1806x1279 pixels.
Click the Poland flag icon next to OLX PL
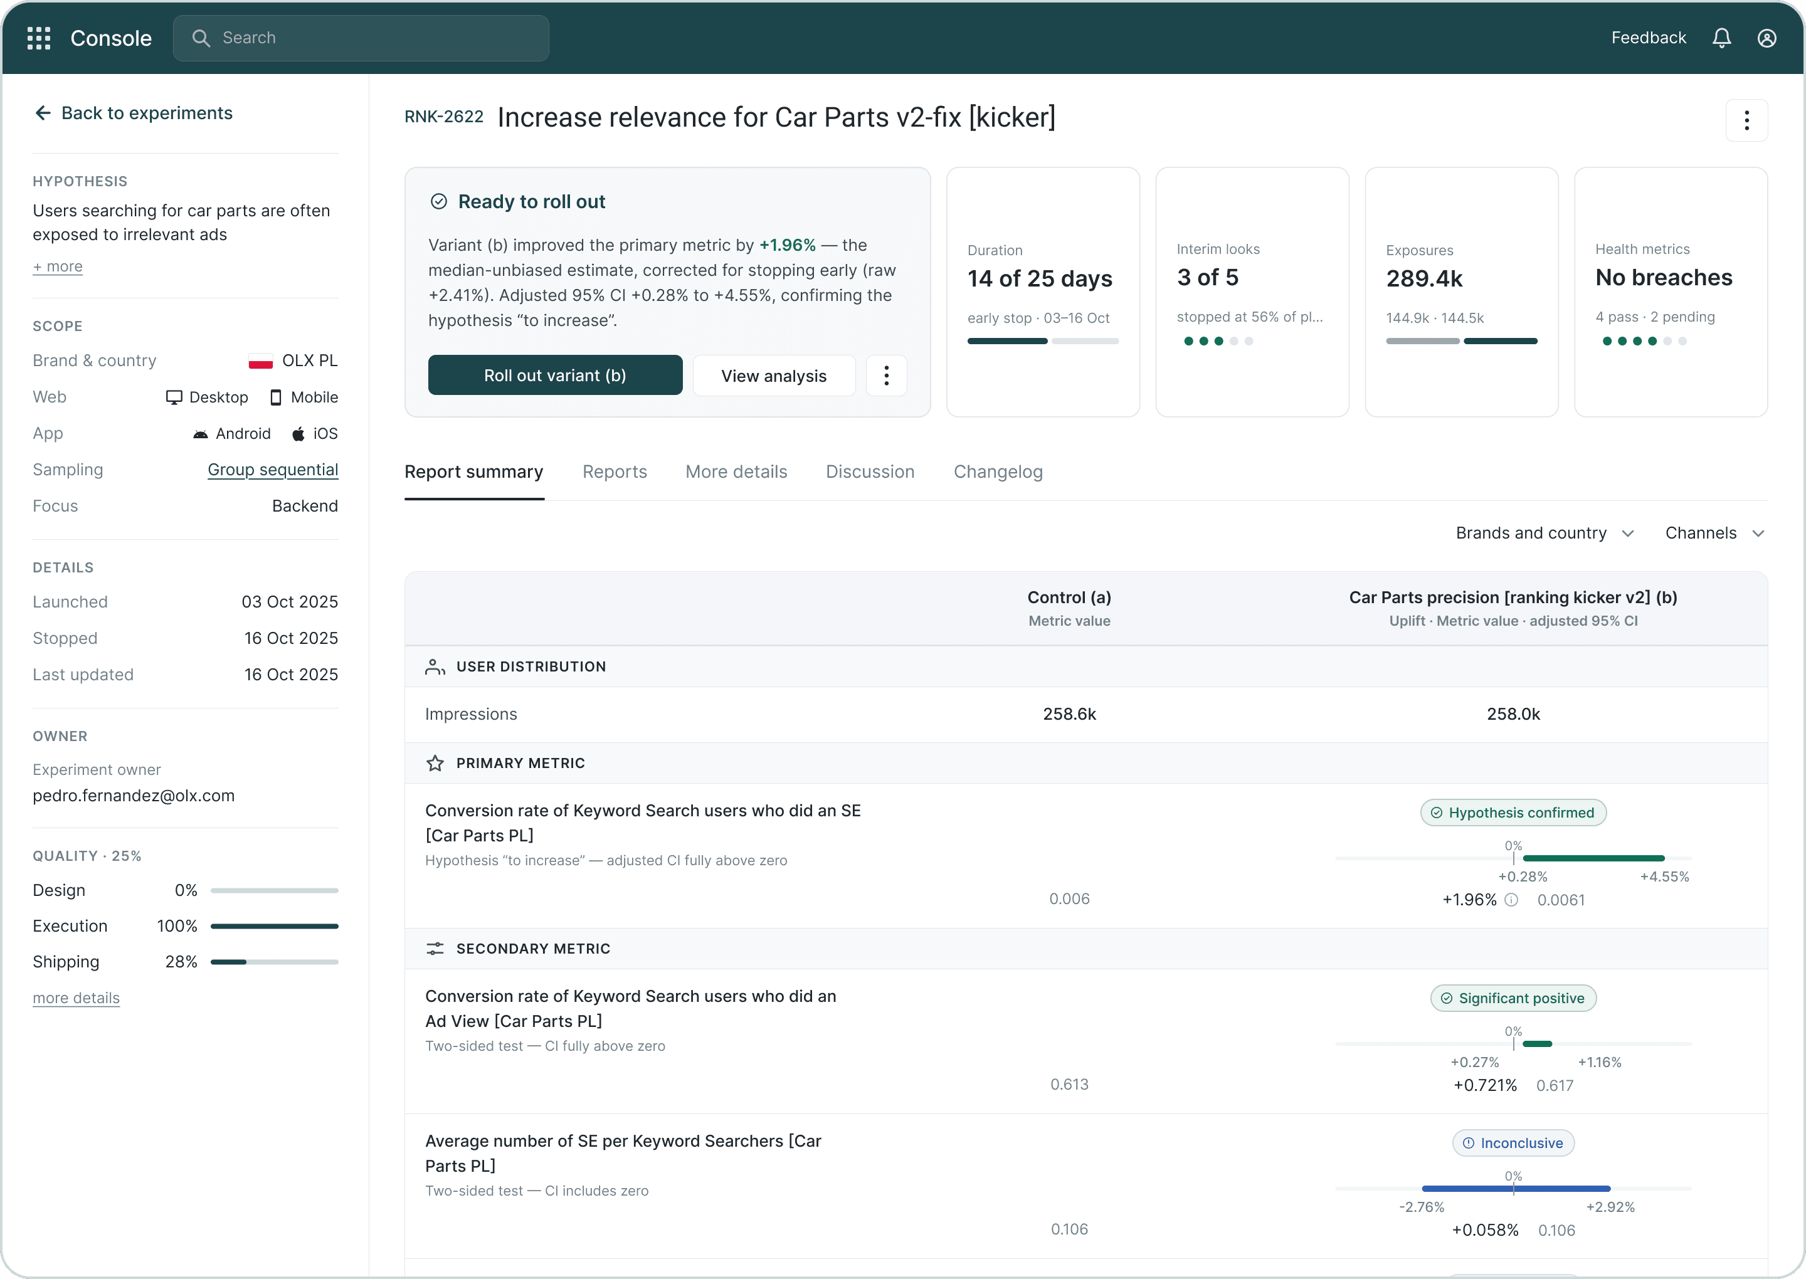click(x=261, y=361)
